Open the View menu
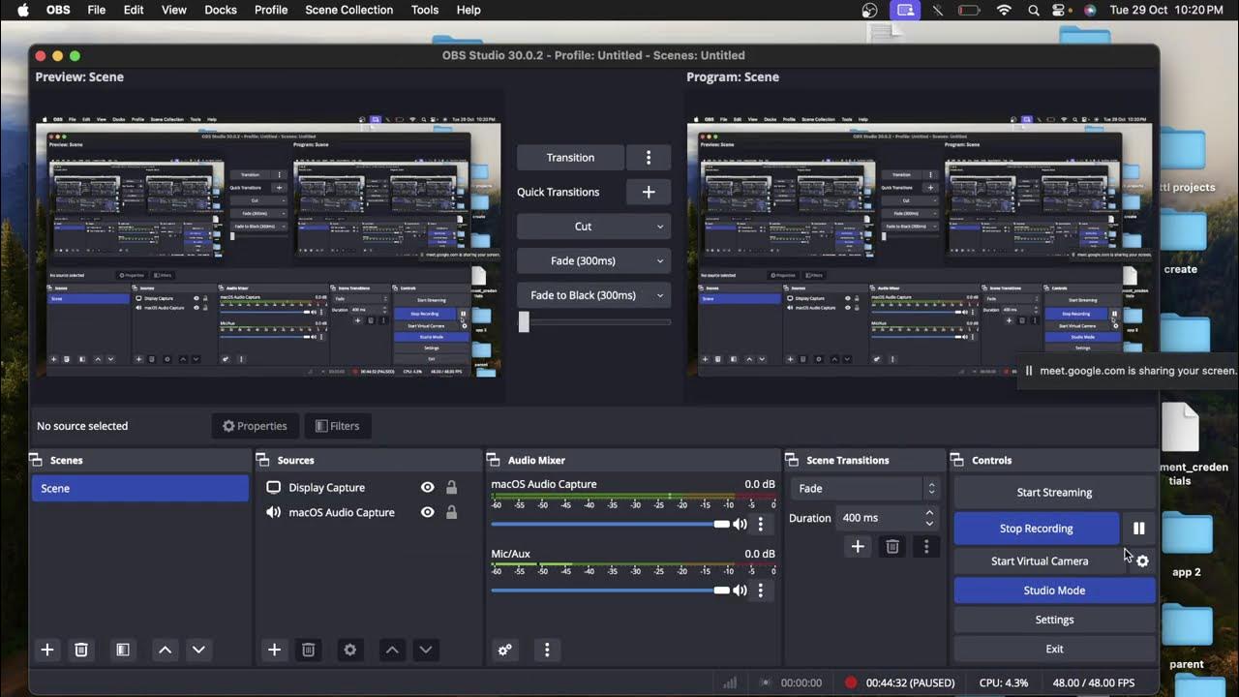 coord(174,10)
